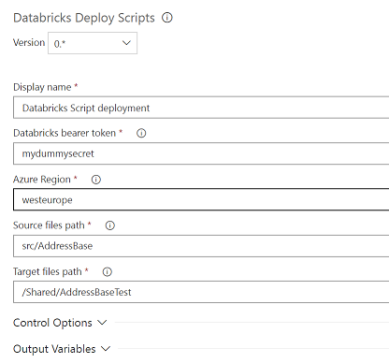Select the Azure Region label
This screenshot has height=363, width=389.
(42, 180)
